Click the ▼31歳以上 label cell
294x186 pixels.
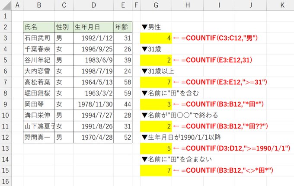158,71
